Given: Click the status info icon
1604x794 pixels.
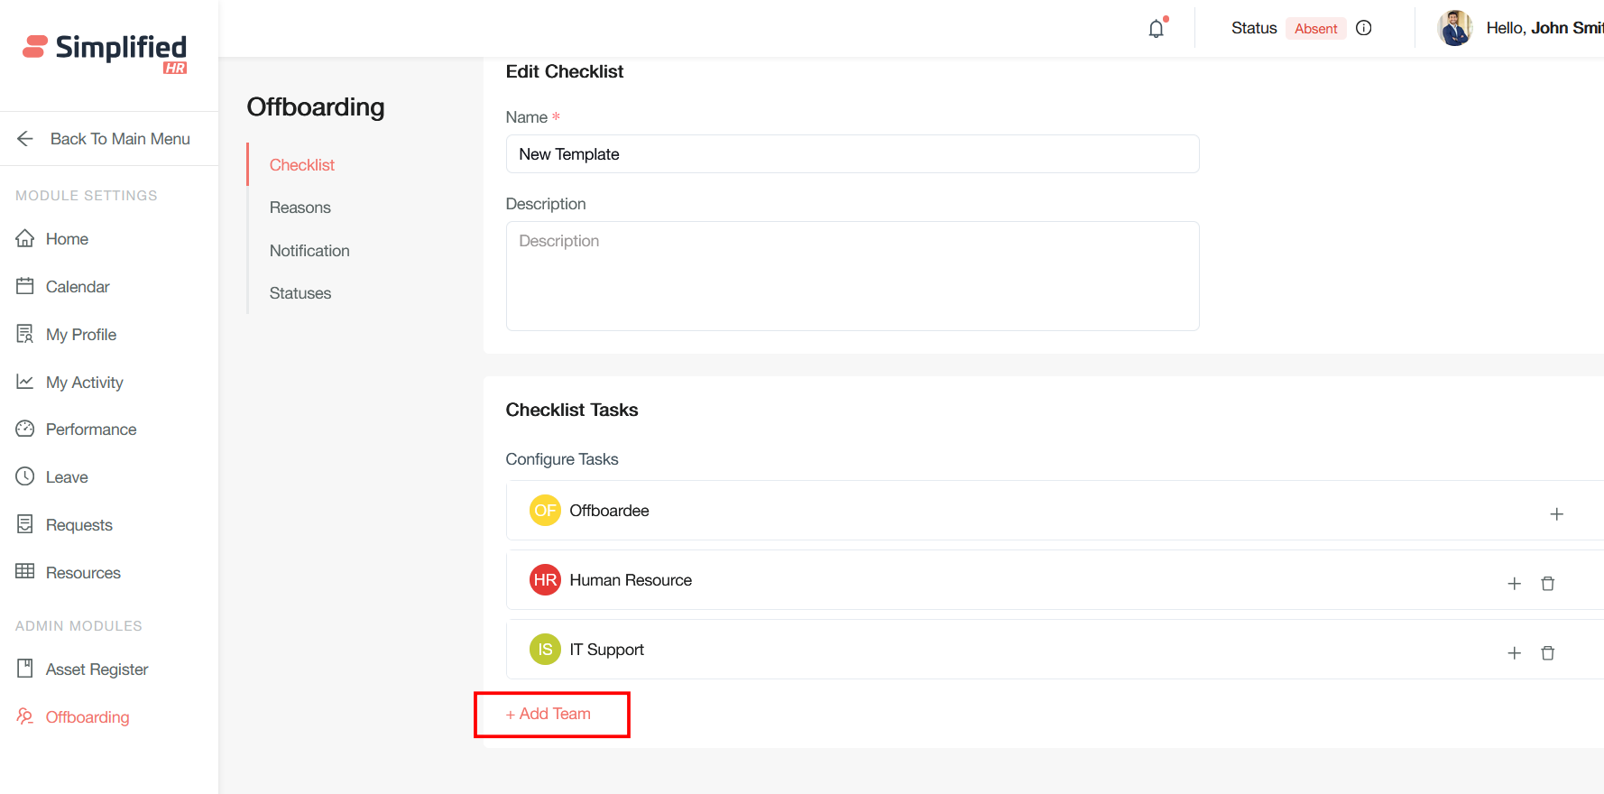Looking at the screenshot, I should pyautogui.click(x=1363, y=28).
